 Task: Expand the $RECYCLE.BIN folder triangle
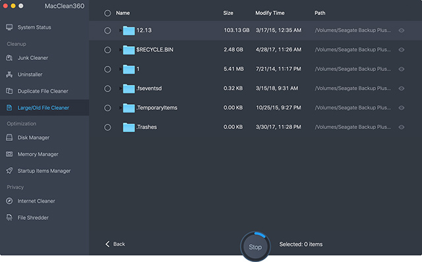(120, 50)
